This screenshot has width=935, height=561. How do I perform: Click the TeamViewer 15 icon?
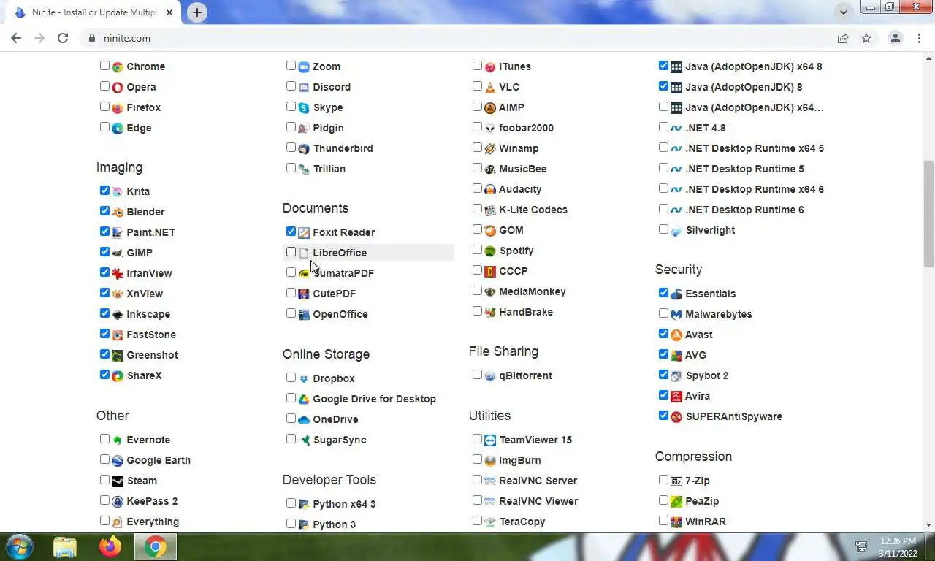pyautogui.click(x=490, y=440)
